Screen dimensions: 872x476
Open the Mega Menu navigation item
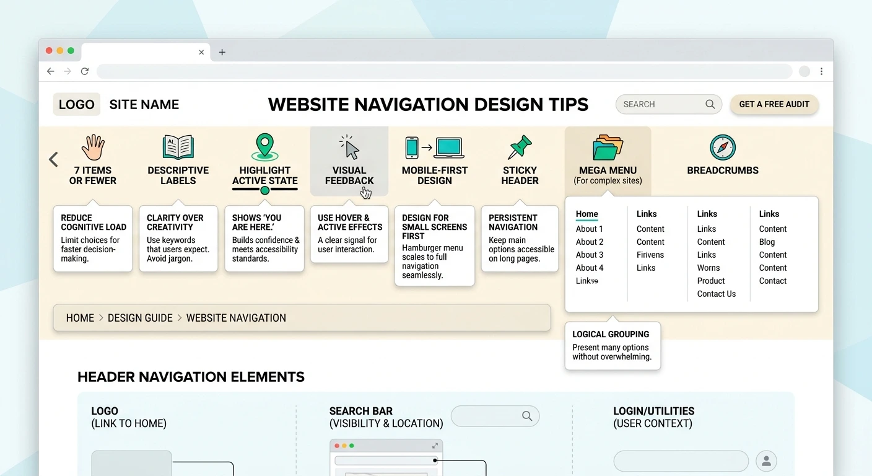tap(608, 160)
